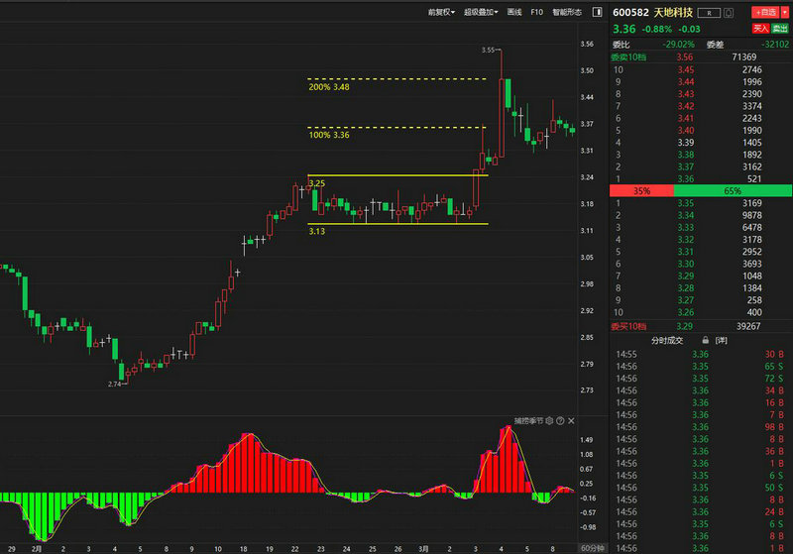
Task: Open the 前复权 price adjustment dropdown
Action: coord(441,12)
